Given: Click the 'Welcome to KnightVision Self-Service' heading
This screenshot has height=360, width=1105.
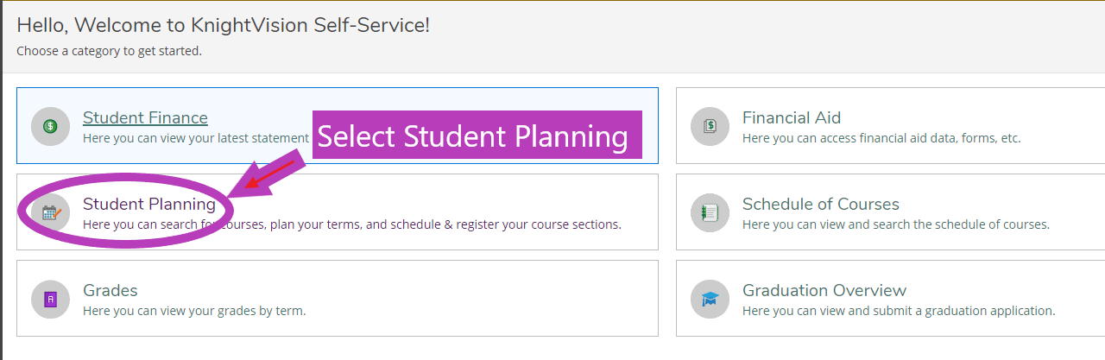Looking at the screenshot, I should (x=223, y=25).
